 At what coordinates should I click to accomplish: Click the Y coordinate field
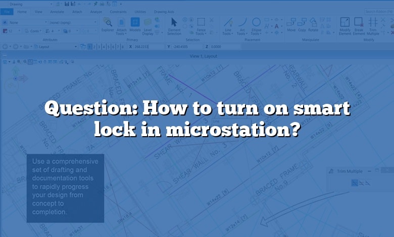click(187, 47)
